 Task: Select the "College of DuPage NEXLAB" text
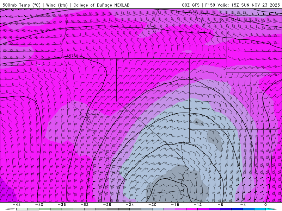(101, 5)
